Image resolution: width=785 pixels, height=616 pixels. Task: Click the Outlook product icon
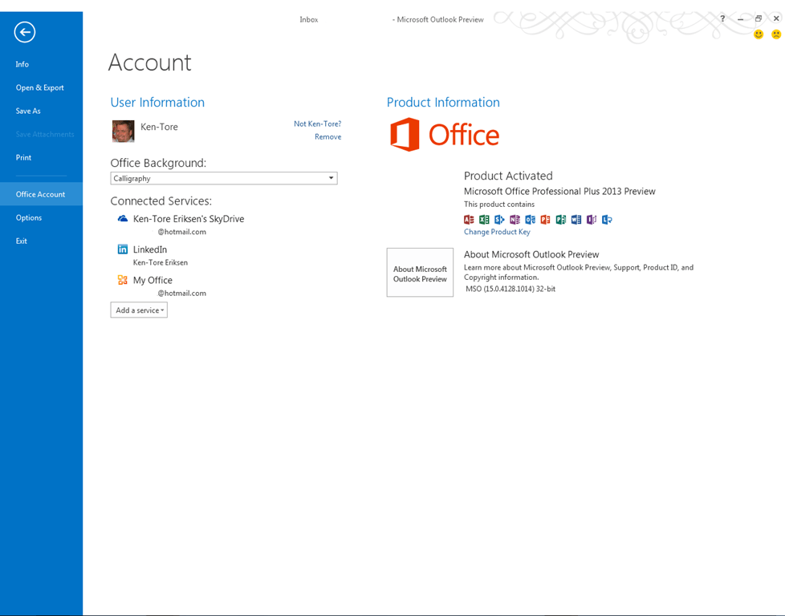pos(531,219)
